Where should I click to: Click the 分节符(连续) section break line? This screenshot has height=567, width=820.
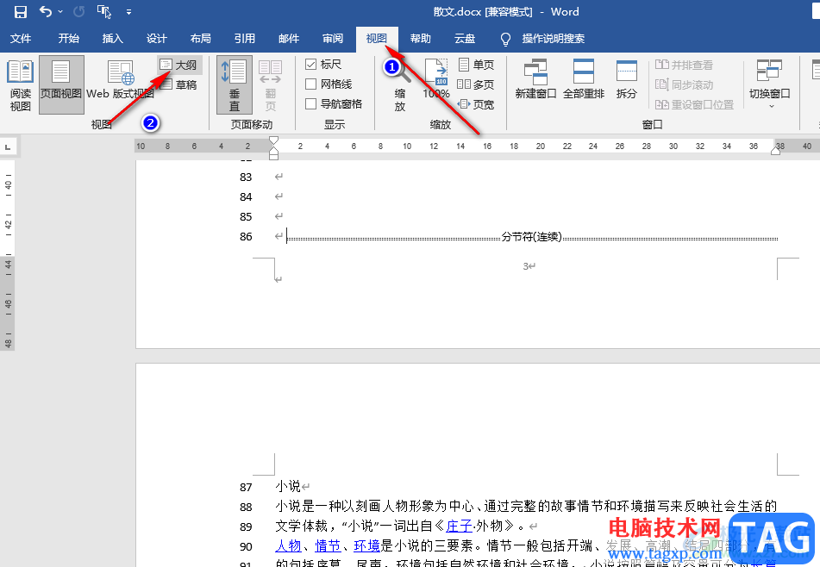pyautogui.click(x=532, y=237)
